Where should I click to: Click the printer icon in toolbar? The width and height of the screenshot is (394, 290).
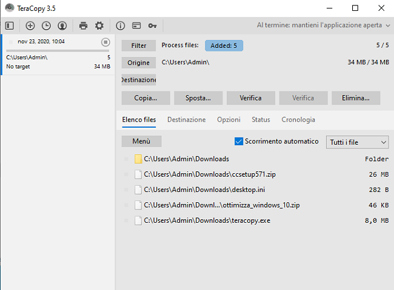83,25
